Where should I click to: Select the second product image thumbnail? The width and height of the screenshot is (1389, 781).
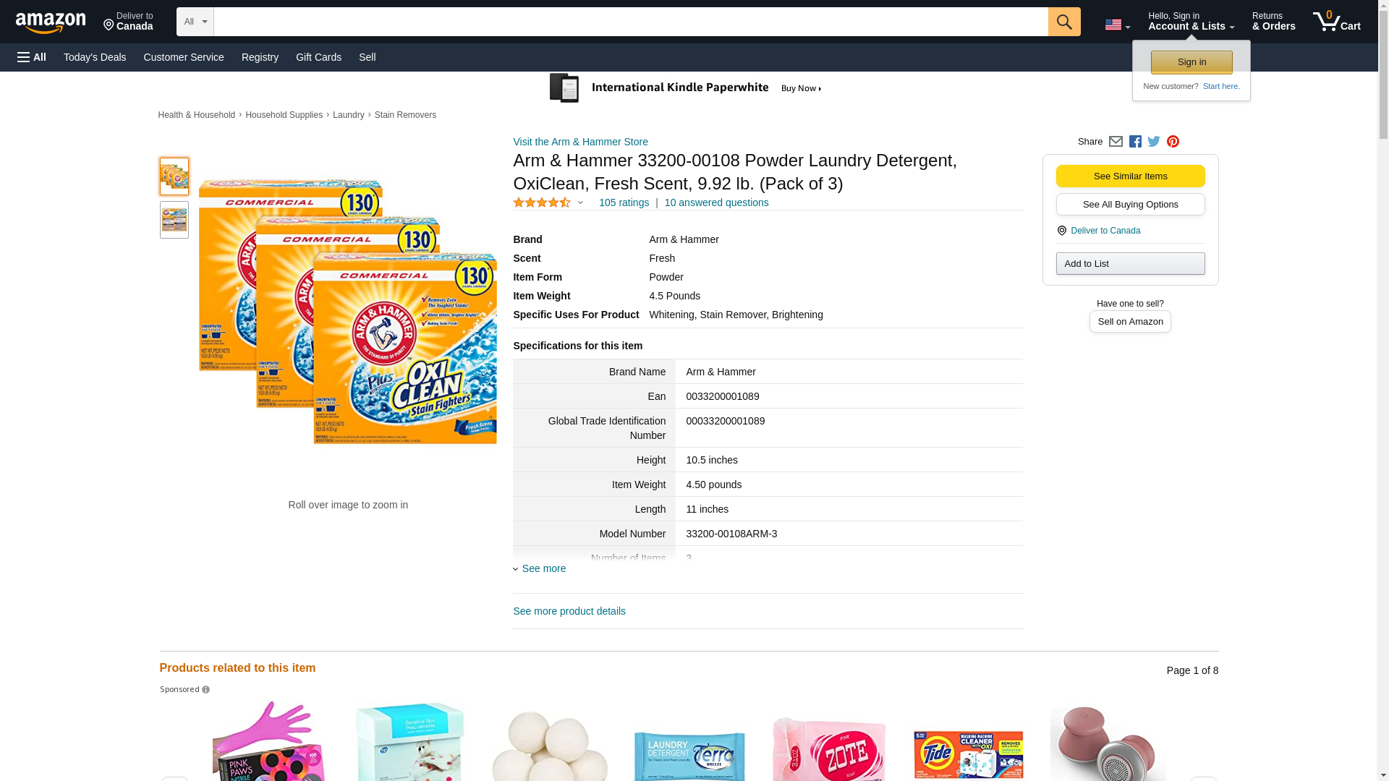174,220
